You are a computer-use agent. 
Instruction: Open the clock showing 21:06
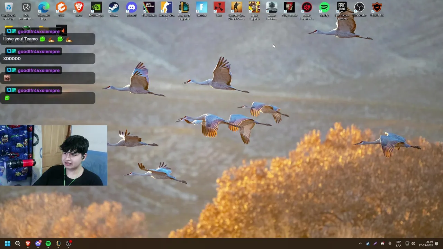tap(425, 243)
